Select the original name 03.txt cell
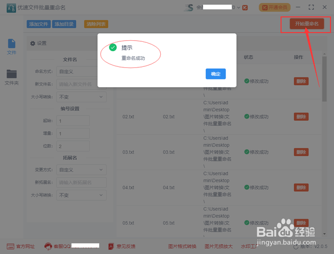Viewport: 334px width, 254px height. (128, 152)
